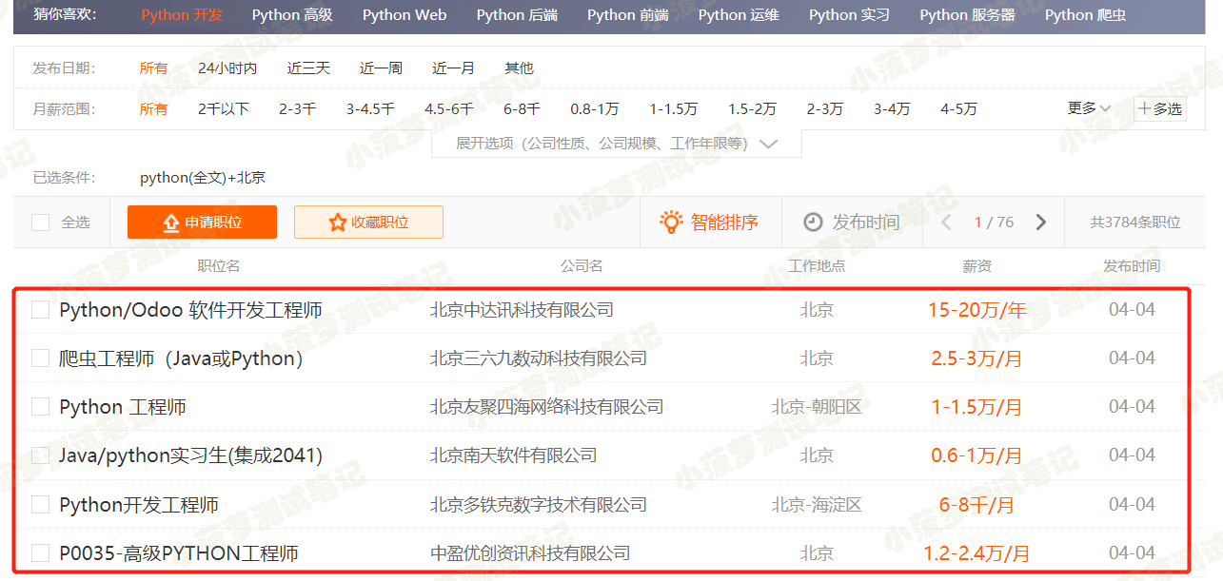
Task: Open company 中盈优创资讯科技有限公司
Action: 530,552
